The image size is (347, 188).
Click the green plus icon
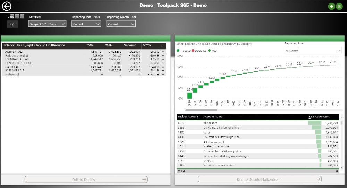click(x=331, y=6)
